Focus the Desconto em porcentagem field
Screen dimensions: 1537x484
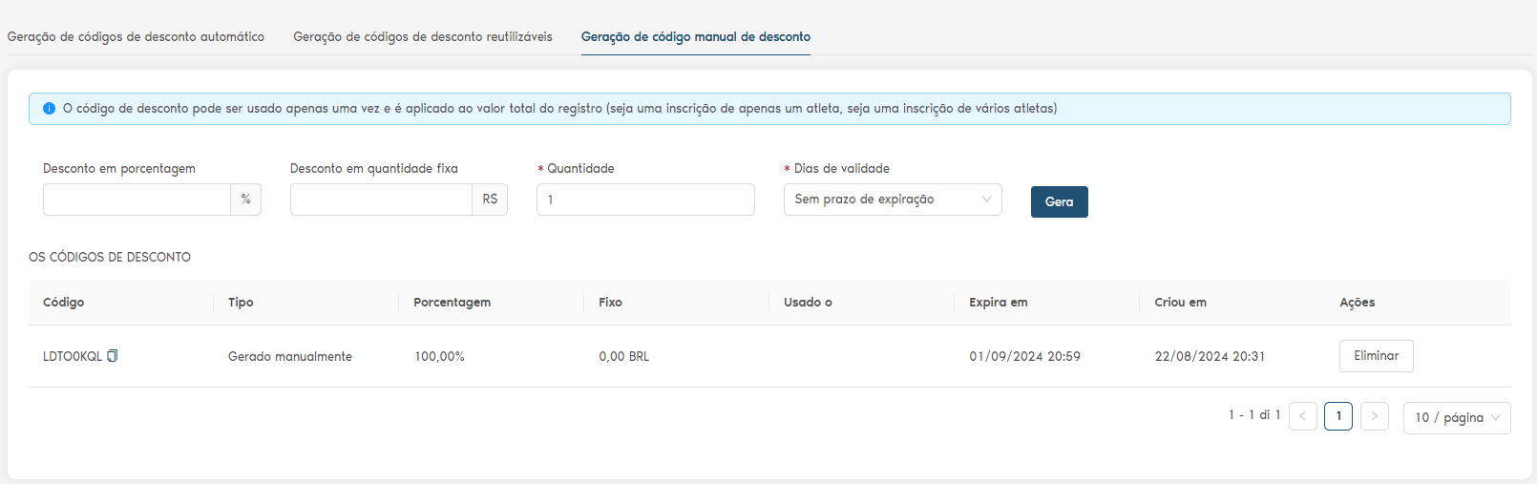tap(137, 200)
